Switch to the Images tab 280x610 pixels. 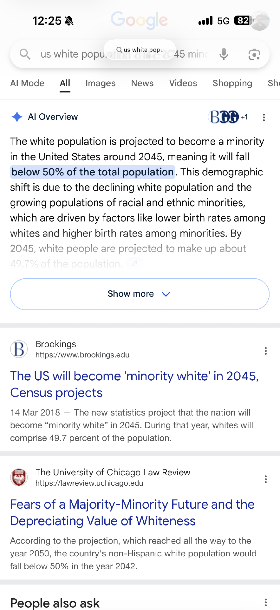coord(101,83)
